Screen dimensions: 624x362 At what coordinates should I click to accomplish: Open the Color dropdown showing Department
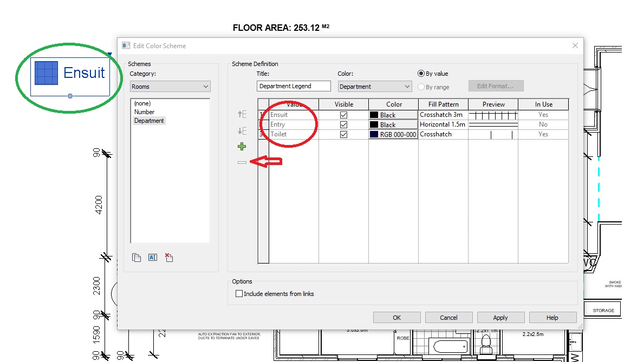coord(374,85)
